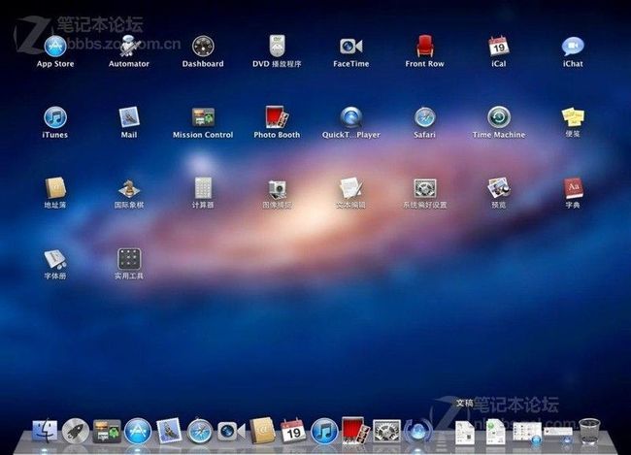This screenshot has height=455, width=631.
Task: Launch Automator from Launchpad
Action: tap(129, 46)
